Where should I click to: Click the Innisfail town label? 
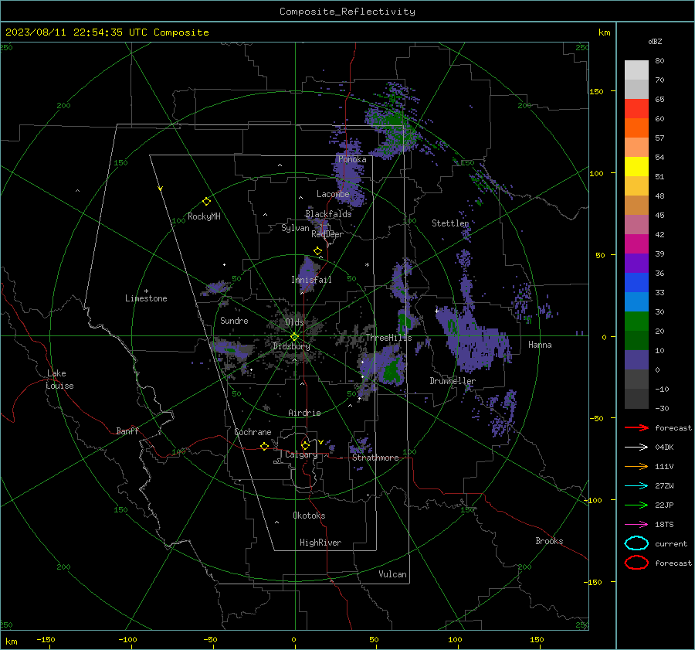(311, 280)
